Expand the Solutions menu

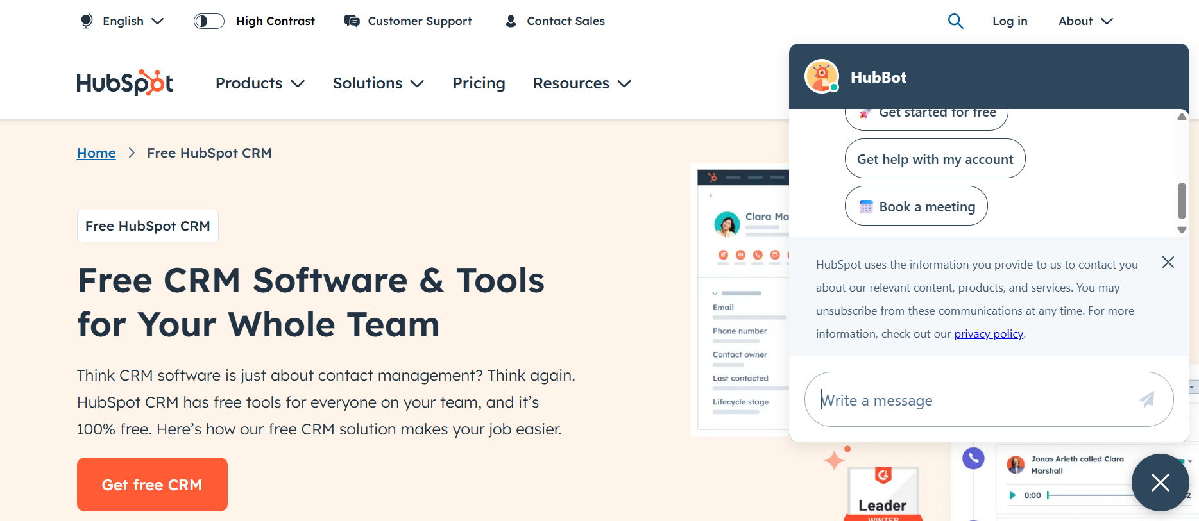pyautogui.click(x=378, y=83)
